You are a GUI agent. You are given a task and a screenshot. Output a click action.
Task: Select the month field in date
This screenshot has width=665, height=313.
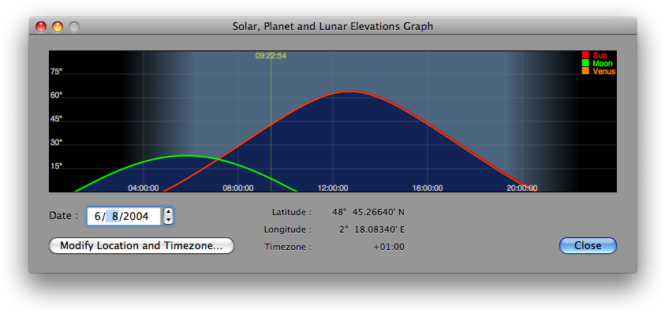pos(97,216)
